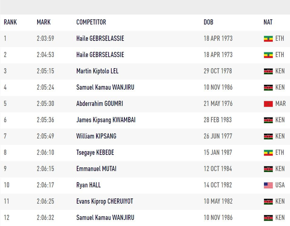Select the NAT column header

[x=268, y=22]
